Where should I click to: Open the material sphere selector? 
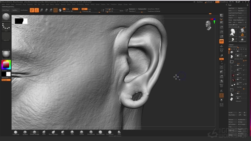[x=6, y=55]
